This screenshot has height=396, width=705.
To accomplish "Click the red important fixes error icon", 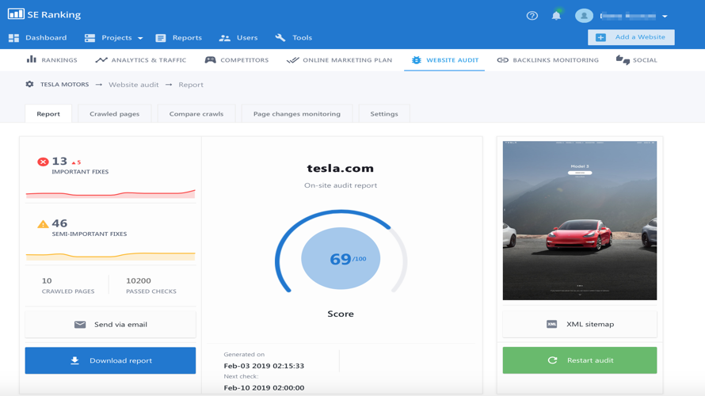I will (43, 162).
